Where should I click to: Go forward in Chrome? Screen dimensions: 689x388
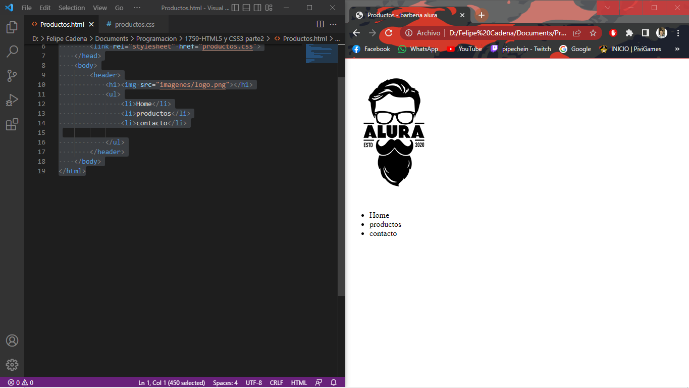pos(373,33)
